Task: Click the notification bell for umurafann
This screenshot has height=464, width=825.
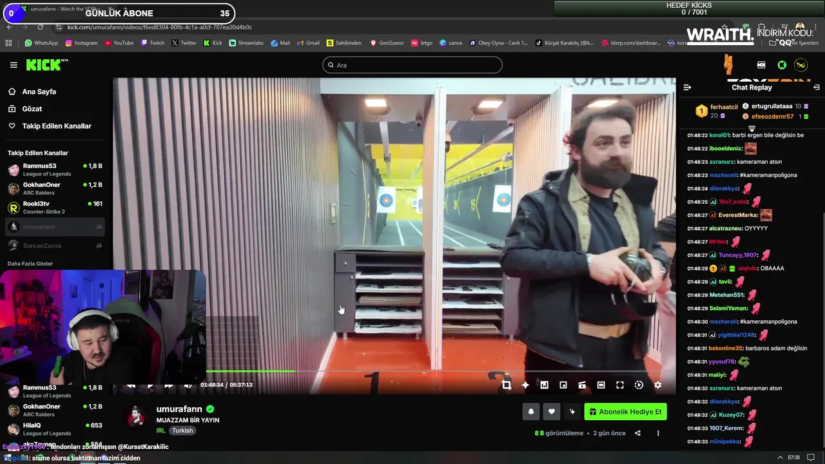Action: pos(531,412)
